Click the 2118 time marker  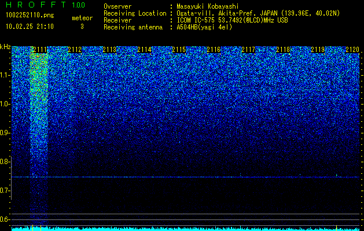click(x=283, y=50)
